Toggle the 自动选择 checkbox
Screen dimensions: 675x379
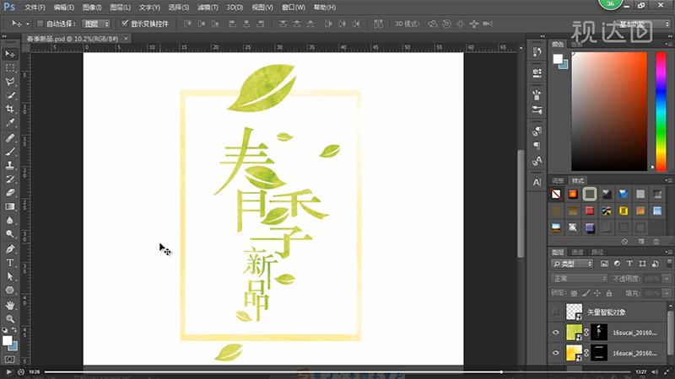(x=40, y=24)
